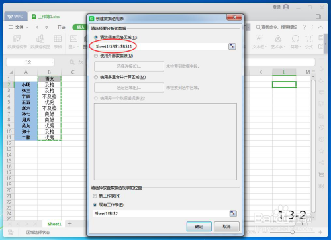
Task: Click the share icon in right sidebar
Action: point(322,162)
